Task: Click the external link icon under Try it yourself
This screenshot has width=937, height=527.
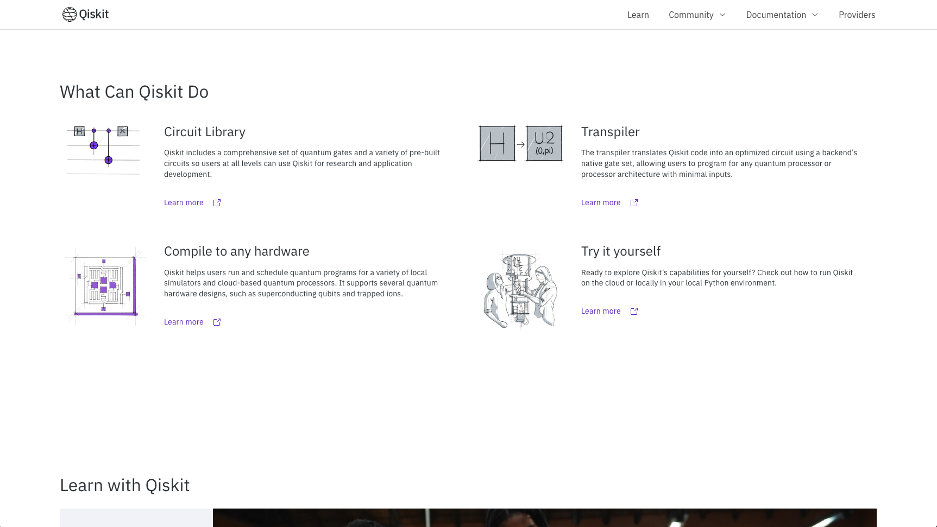Action: pyautogui.click(x=633, y=311)
